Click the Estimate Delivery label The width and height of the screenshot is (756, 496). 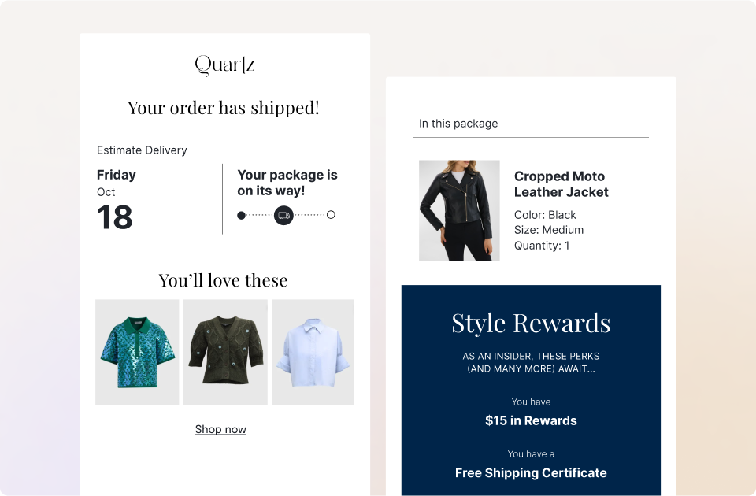[142, 150]
